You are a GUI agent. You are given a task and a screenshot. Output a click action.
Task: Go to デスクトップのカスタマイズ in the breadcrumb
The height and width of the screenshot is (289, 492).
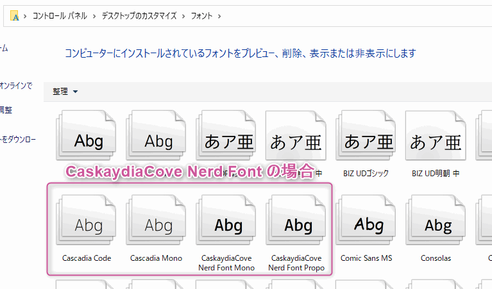(139, 15)
